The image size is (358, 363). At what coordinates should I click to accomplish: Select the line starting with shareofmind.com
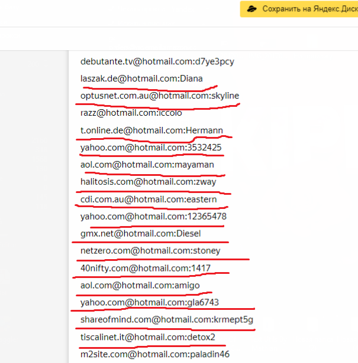167,320
